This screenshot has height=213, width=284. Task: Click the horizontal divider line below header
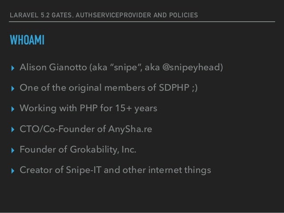(142, 22)
